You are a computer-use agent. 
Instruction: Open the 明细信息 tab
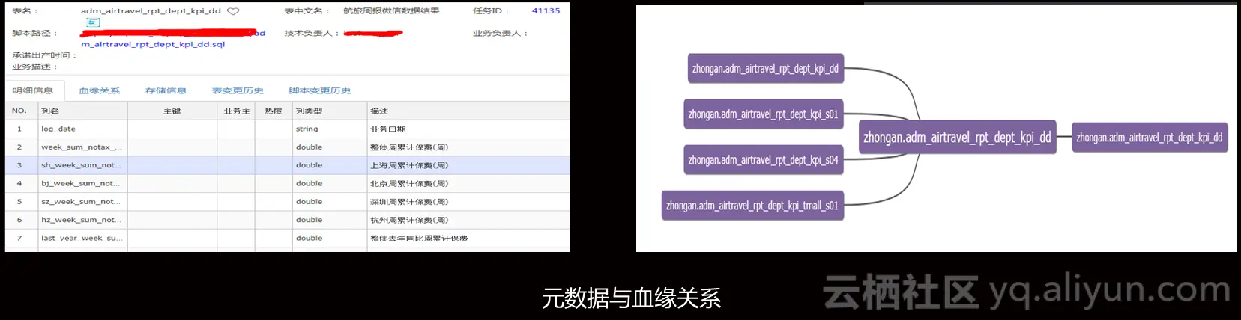click(x=33, y=90)
